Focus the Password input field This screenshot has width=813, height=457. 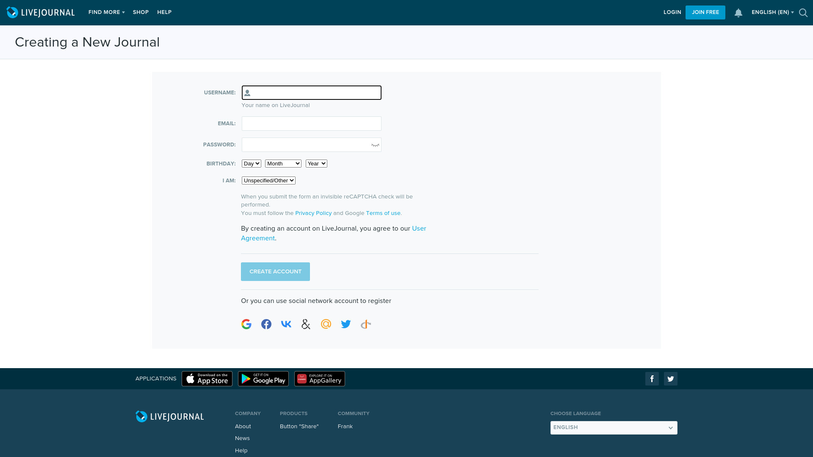pyautogui.click(x=312, y=145)
